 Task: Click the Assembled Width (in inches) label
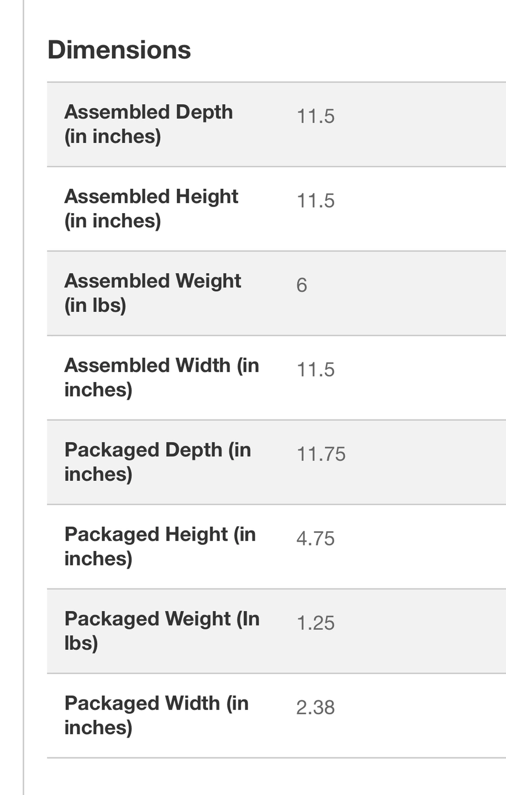(162, 378)
